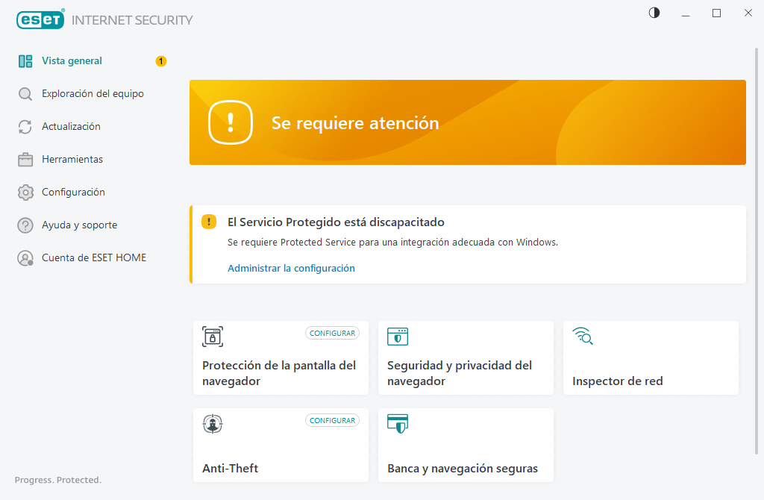Image resolution: width=764 pixels, height=500 pixels.
Task: Click the yellow notification badge showing 1
Action: [x=161, y=61]
